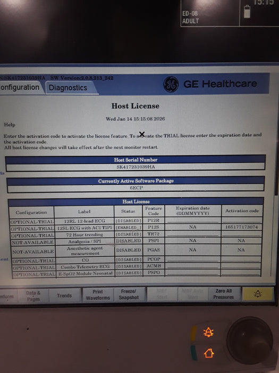Toggle status of 12RL 12-lead ECG license

[x=129, y=221]
